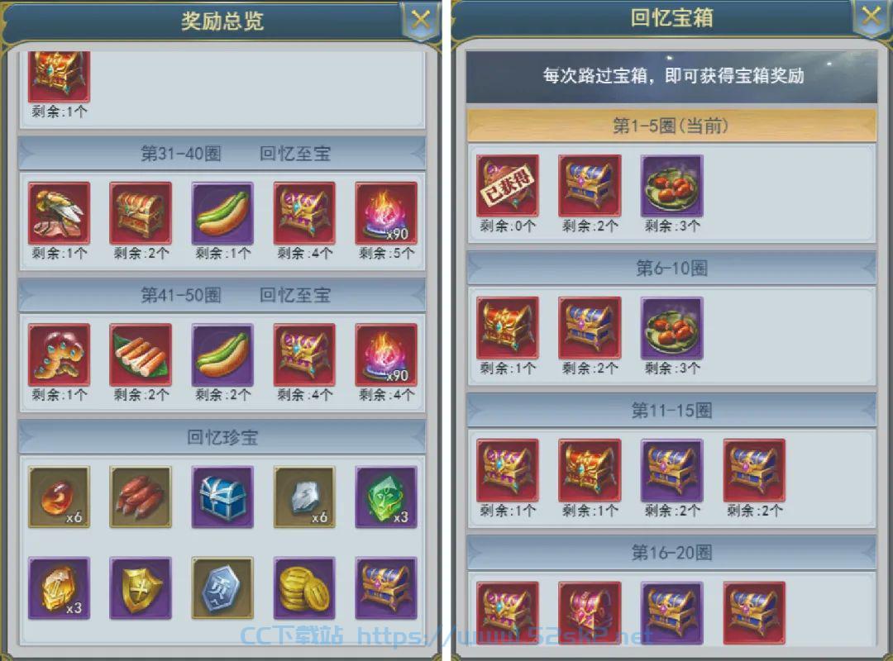Click the fly insect reward in laps 31-40

click(x=60, y=213)
